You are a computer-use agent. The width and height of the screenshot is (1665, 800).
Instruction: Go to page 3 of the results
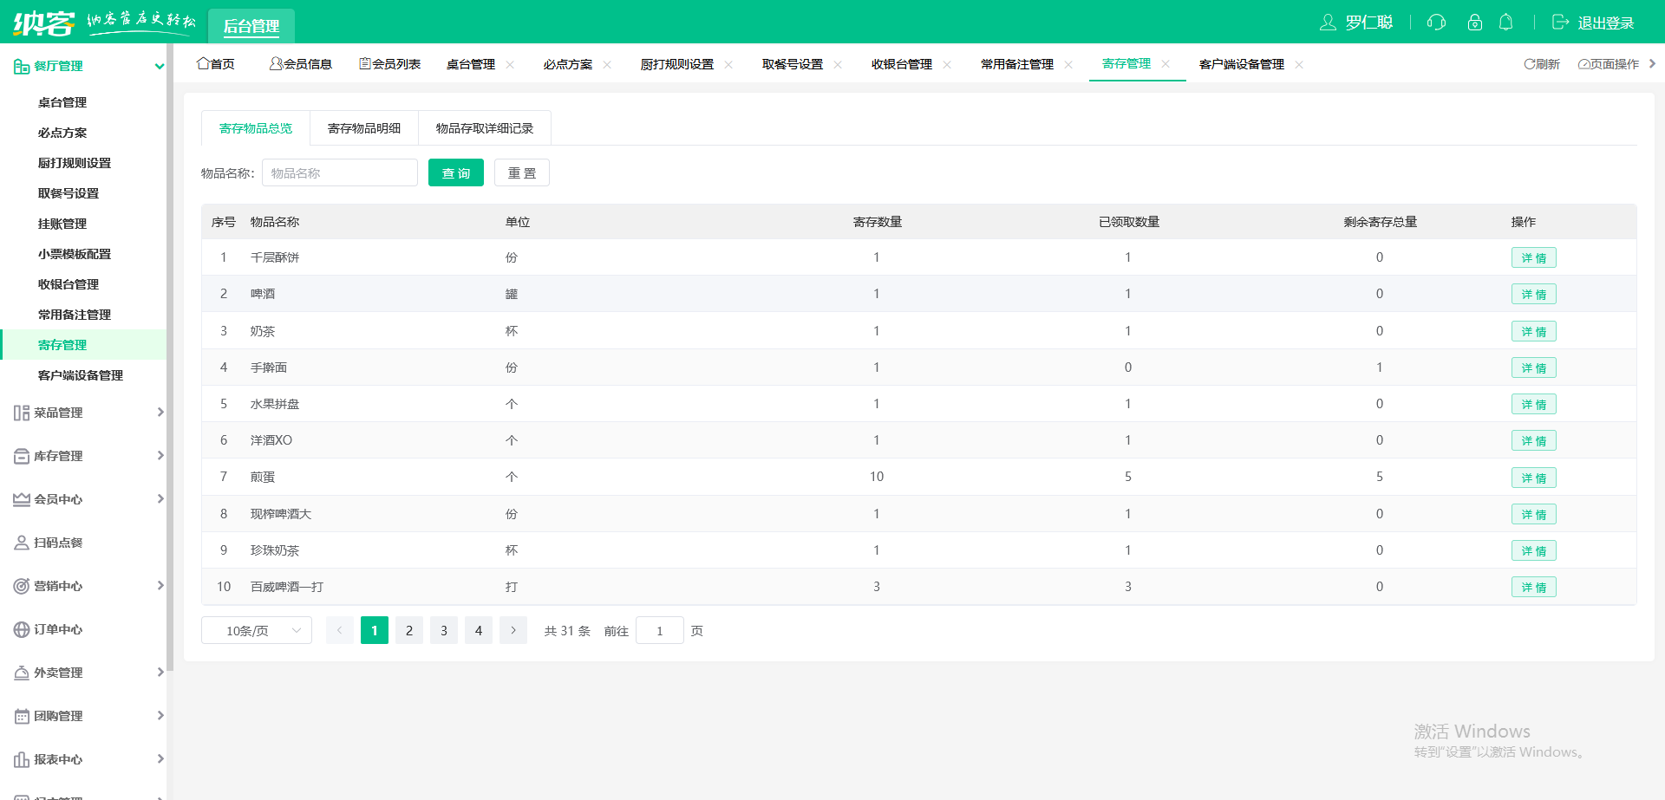[x=444, y=631]
